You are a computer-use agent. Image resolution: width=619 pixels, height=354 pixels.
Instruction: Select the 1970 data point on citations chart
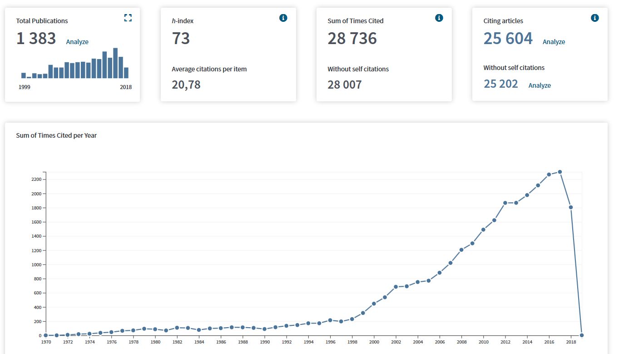[45, 335]
